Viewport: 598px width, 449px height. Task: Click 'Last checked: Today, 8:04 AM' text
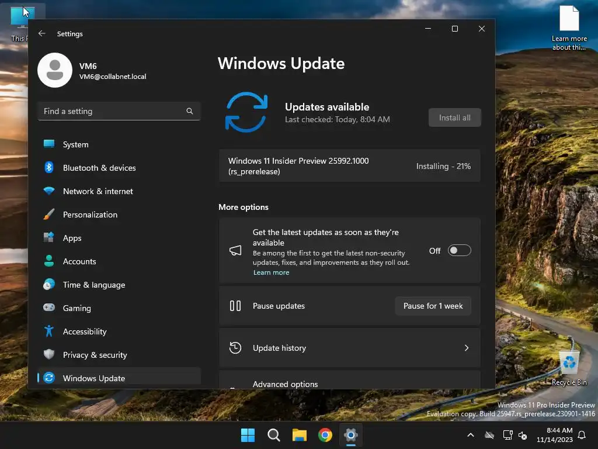point(337,119)
